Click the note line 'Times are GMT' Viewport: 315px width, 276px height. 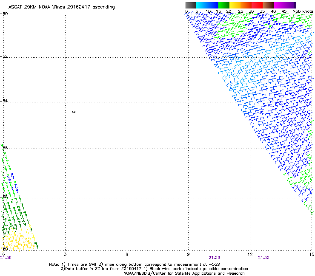point(82,265)
